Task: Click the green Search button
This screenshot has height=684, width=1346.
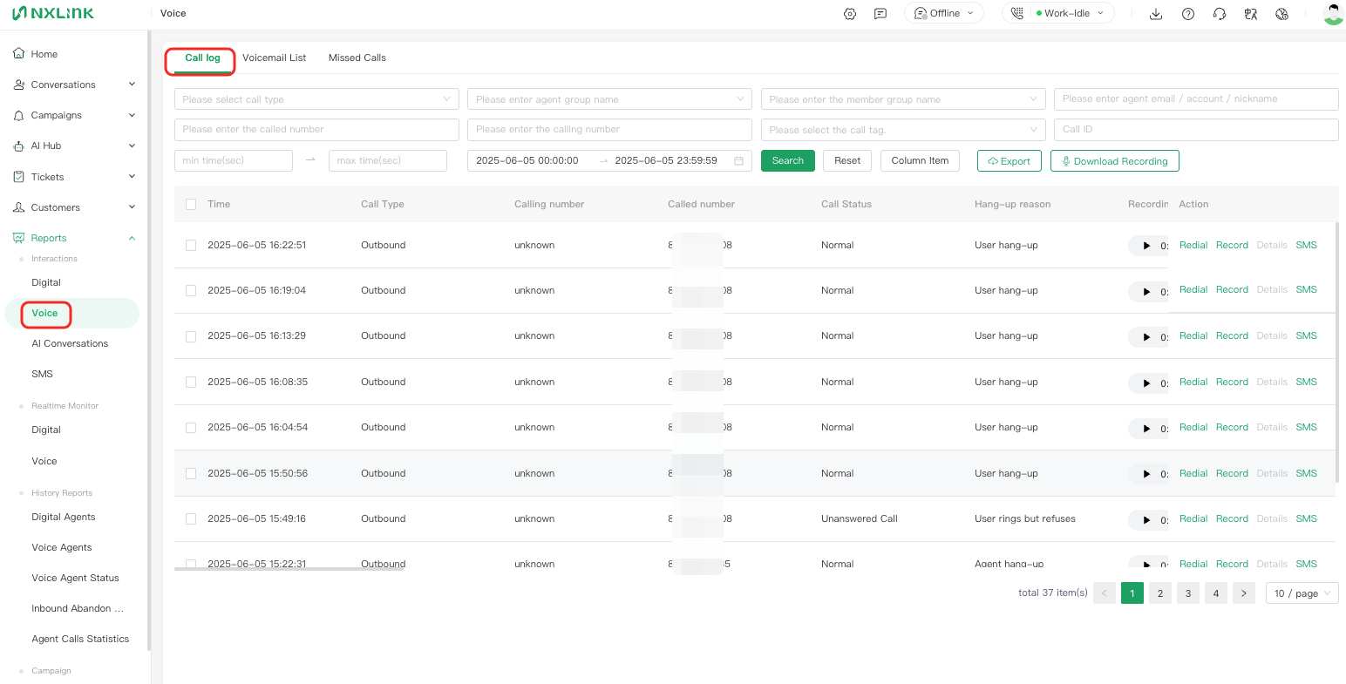Action: [788, 160]
